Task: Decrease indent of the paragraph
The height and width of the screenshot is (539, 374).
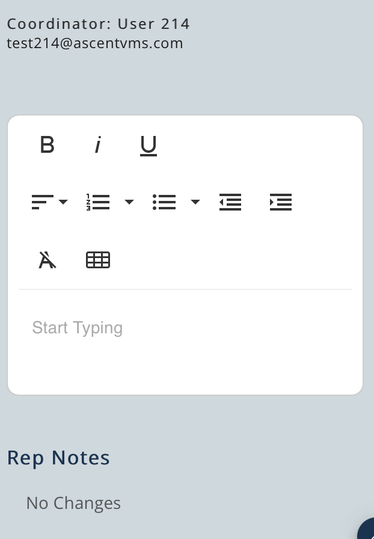Action: (230, 202)
